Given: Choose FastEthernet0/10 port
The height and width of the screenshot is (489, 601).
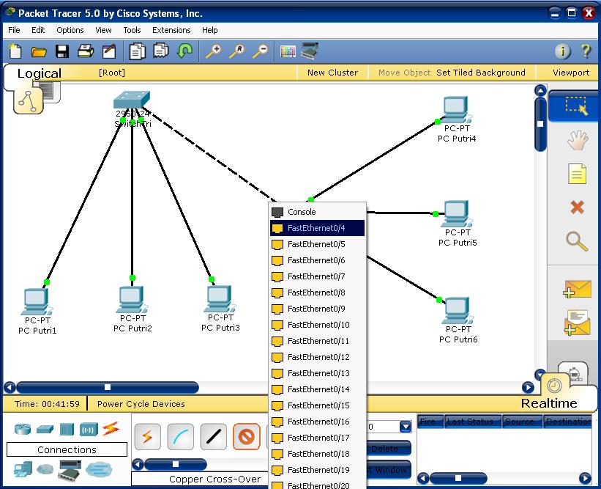Looking at the screenshot, I should (x=318, y=325).
